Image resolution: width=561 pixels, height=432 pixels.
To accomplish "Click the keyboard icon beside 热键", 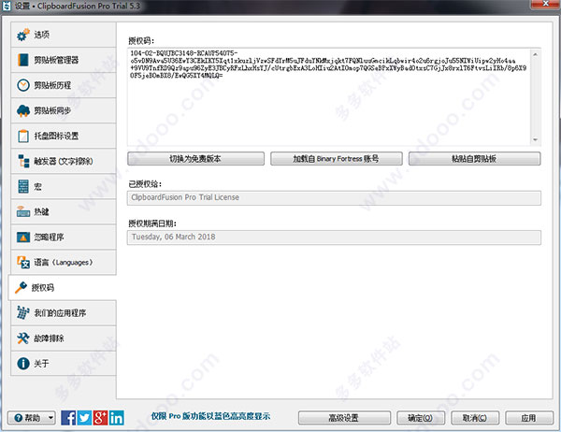I will pyautogui.click(x=23, y=212).
